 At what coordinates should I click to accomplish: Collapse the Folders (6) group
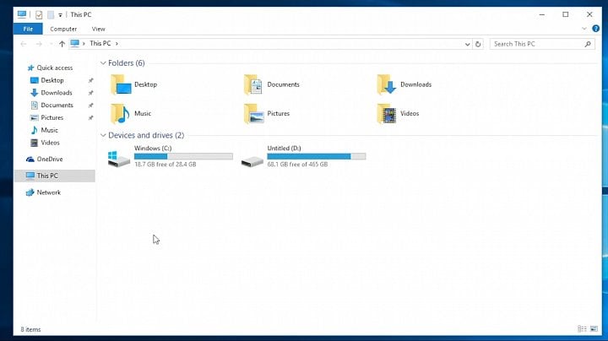point(103,62)
